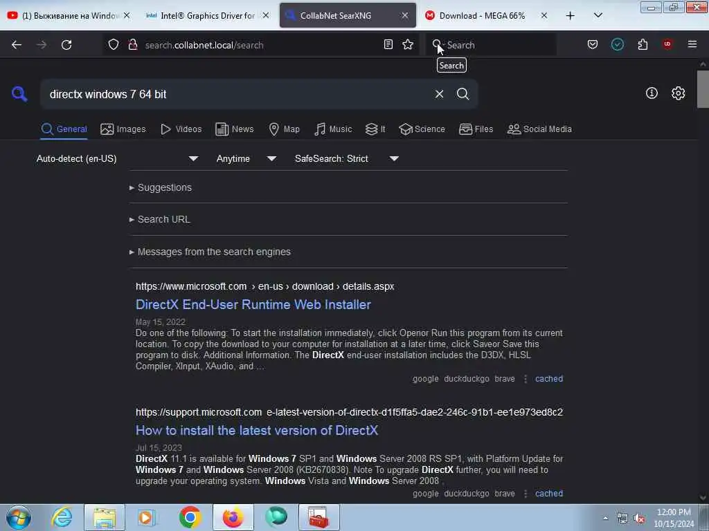Click the teal checkmark extension icon

point(617,44)
